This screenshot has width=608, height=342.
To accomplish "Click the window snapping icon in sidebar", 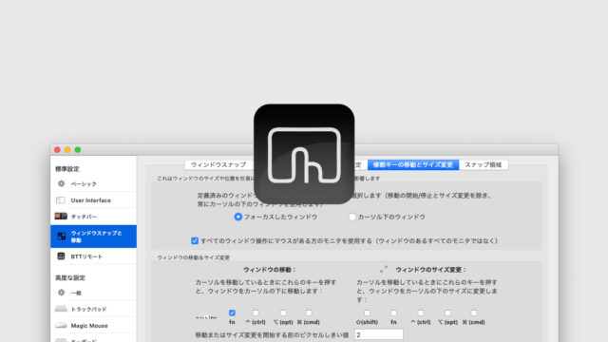I will pyautogui.click(x=61, y=236).
